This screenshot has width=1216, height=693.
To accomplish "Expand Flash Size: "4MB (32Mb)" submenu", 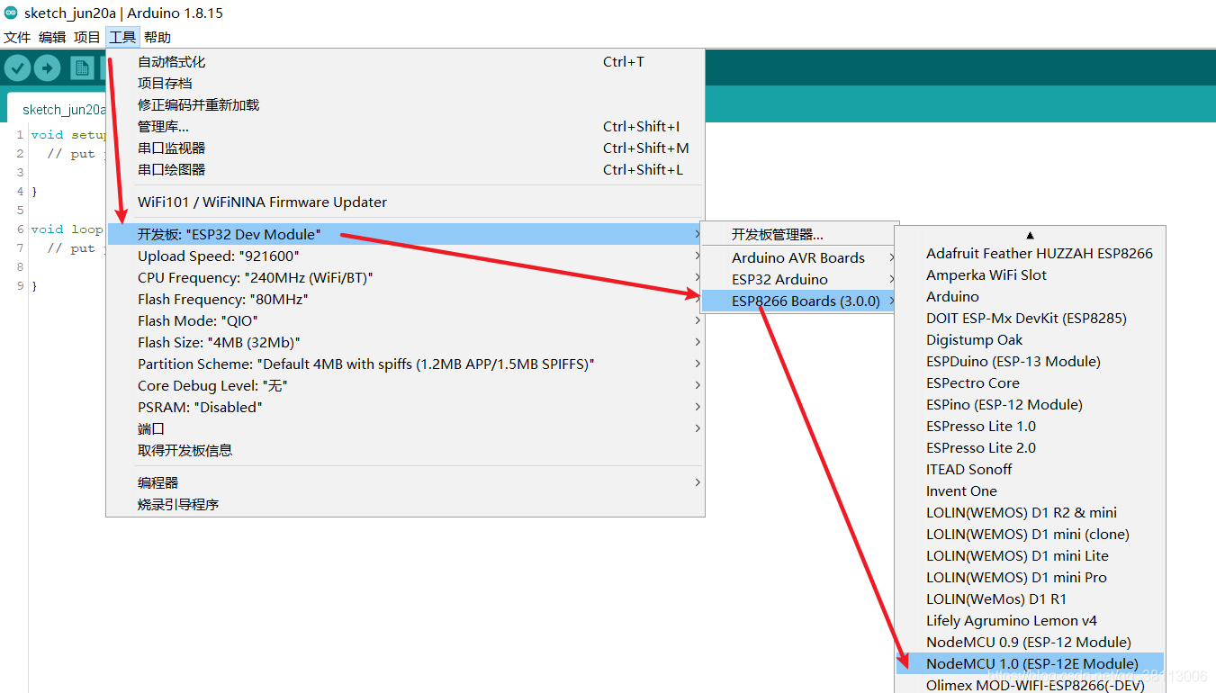I will coord(405,343).
